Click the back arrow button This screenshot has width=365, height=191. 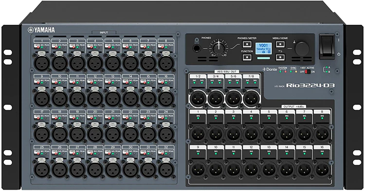280,57
